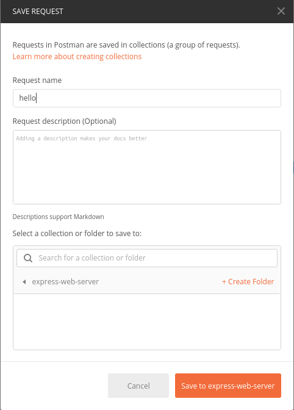Click the blank footer area left of Cancel
The image size is (294, 410).
(54, 386)
